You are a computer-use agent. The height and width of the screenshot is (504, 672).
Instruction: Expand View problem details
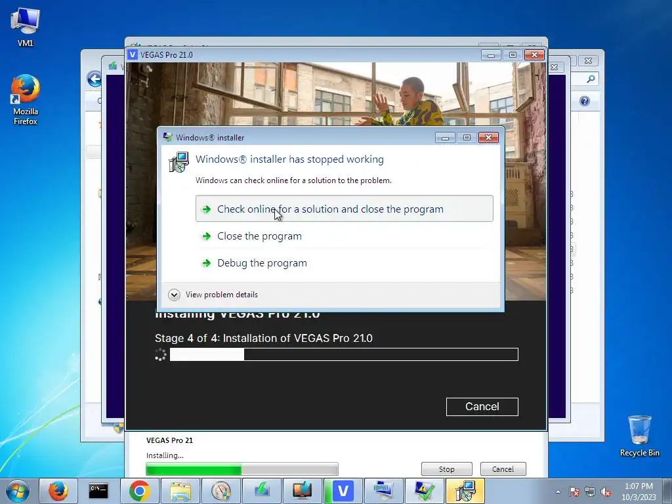click(213, 295)
